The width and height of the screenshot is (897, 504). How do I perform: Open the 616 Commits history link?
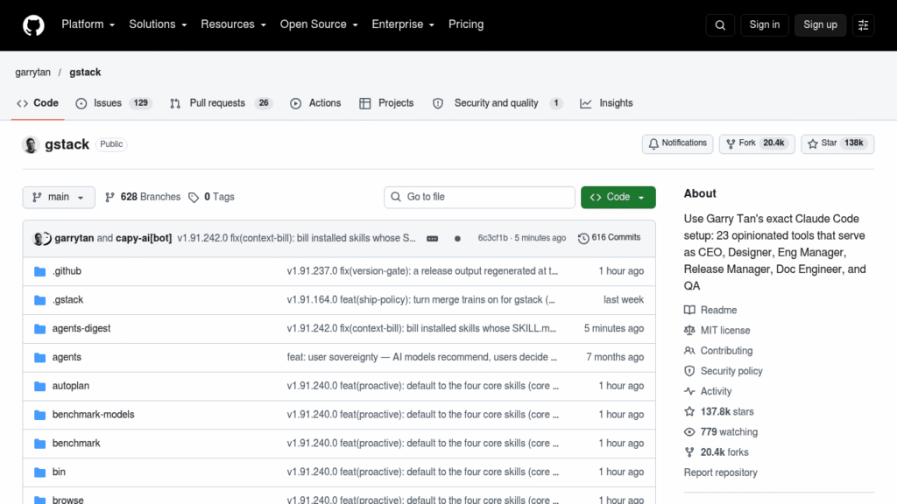point(610,238)
